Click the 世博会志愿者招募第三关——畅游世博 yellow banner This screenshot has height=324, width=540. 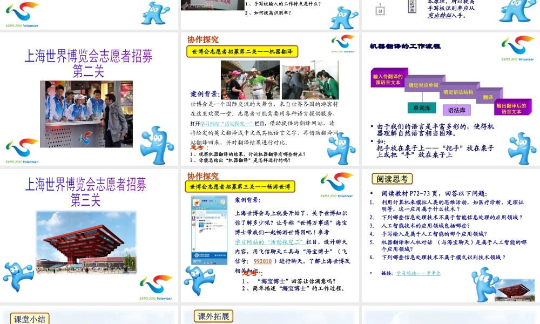click(240, 187)
